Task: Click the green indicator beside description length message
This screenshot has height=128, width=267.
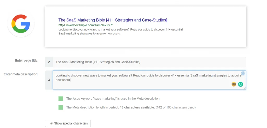Action: pyautogui.click(x=60, y=107)
